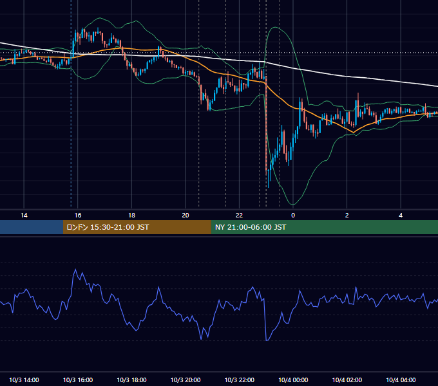Click the 0 hour label on price chart axis
The image size is (438, 386).
click(x=293, y=216)
